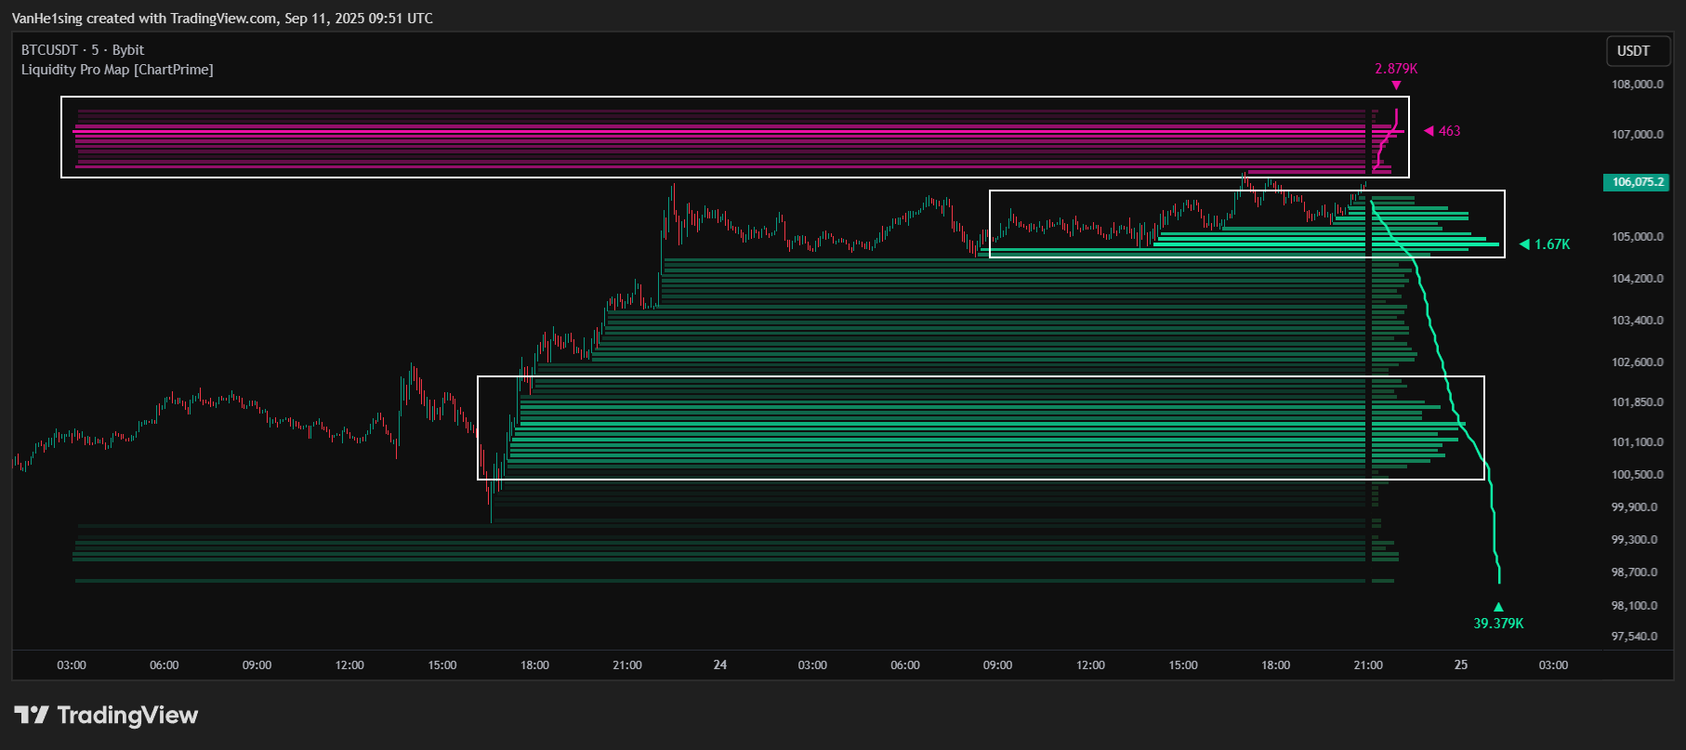The width and height of the screenshot is (1686, 750).
Task: Click the 101,100.0 price axis label
Action: (1638, 442)
